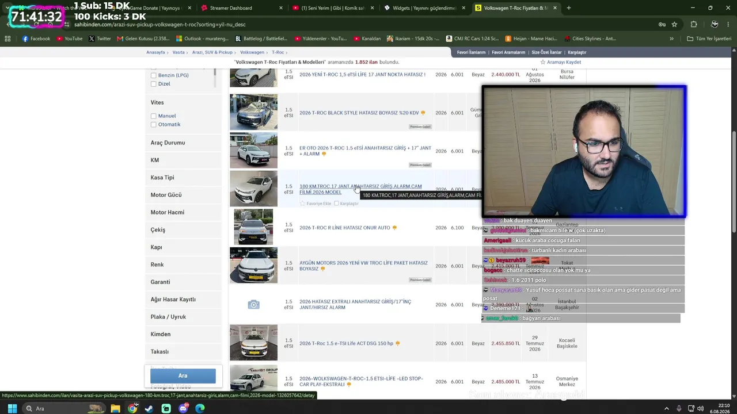Open the Facebook bookmark

36,39
